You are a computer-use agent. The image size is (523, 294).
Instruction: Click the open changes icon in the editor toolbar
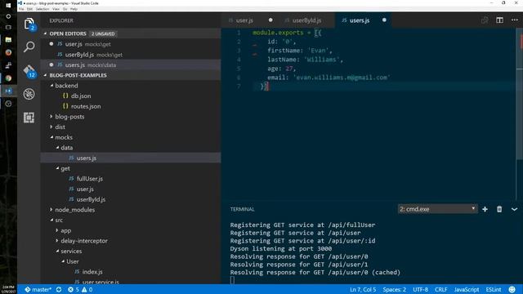tap(485, 20)
